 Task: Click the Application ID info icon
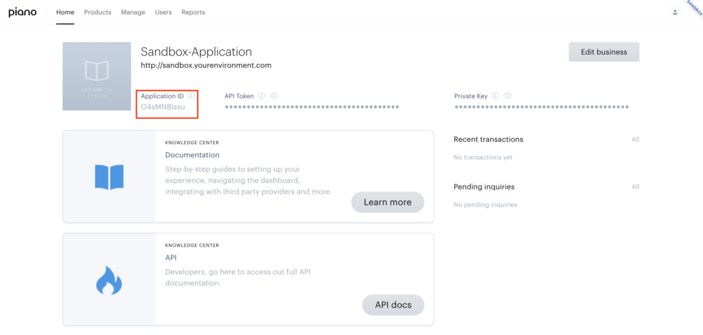click(x=191, y=95)
